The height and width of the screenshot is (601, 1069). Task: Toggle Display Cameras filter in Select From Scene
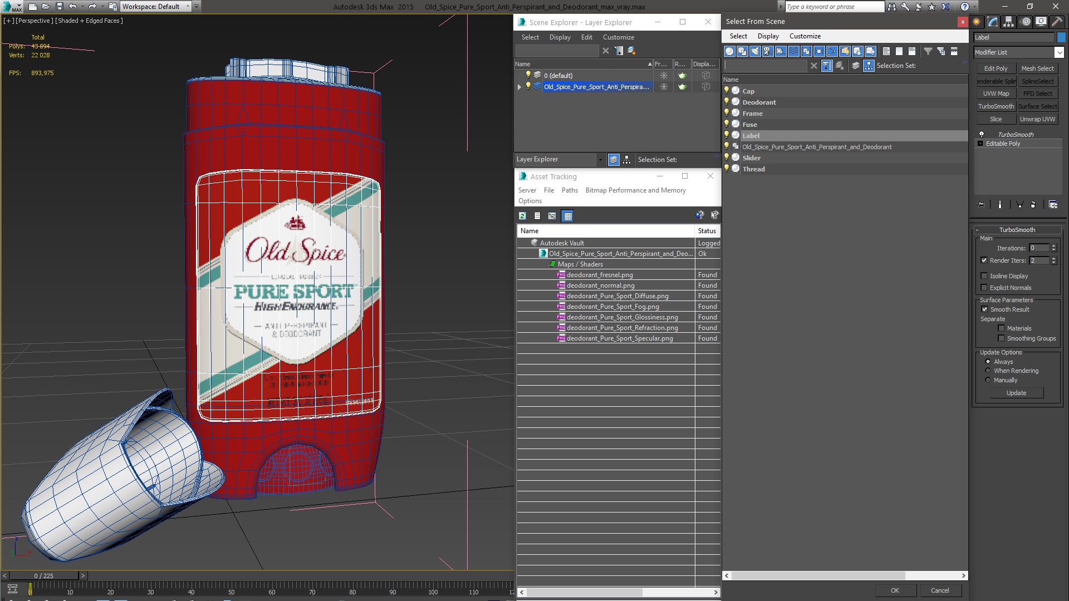768,51
